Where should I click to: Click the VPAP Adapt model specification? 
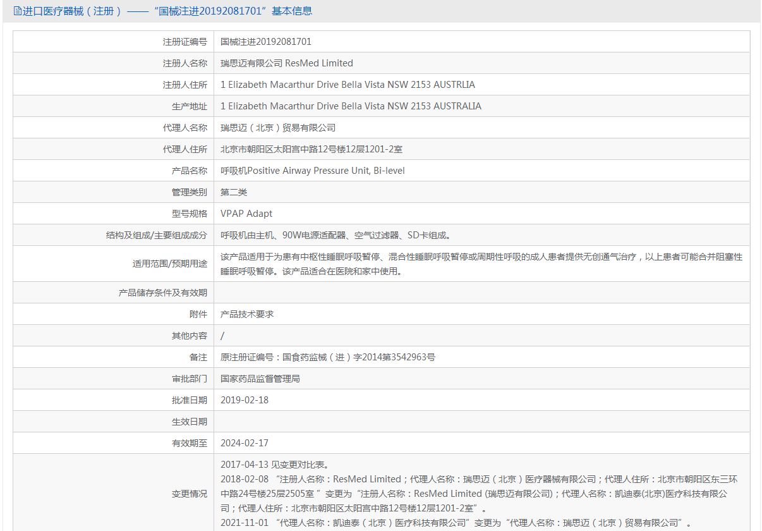point(246,214)
